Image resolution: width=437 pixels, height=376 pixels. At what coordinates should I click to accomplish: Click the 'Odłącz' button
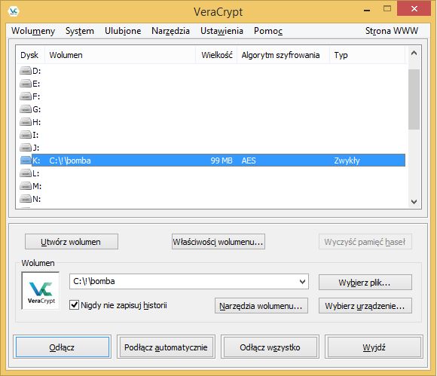point(62,347)
